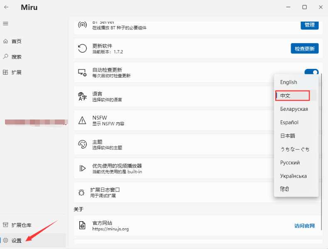Go to 搜索 in the sidebar
328x249 pixels.
17,57
